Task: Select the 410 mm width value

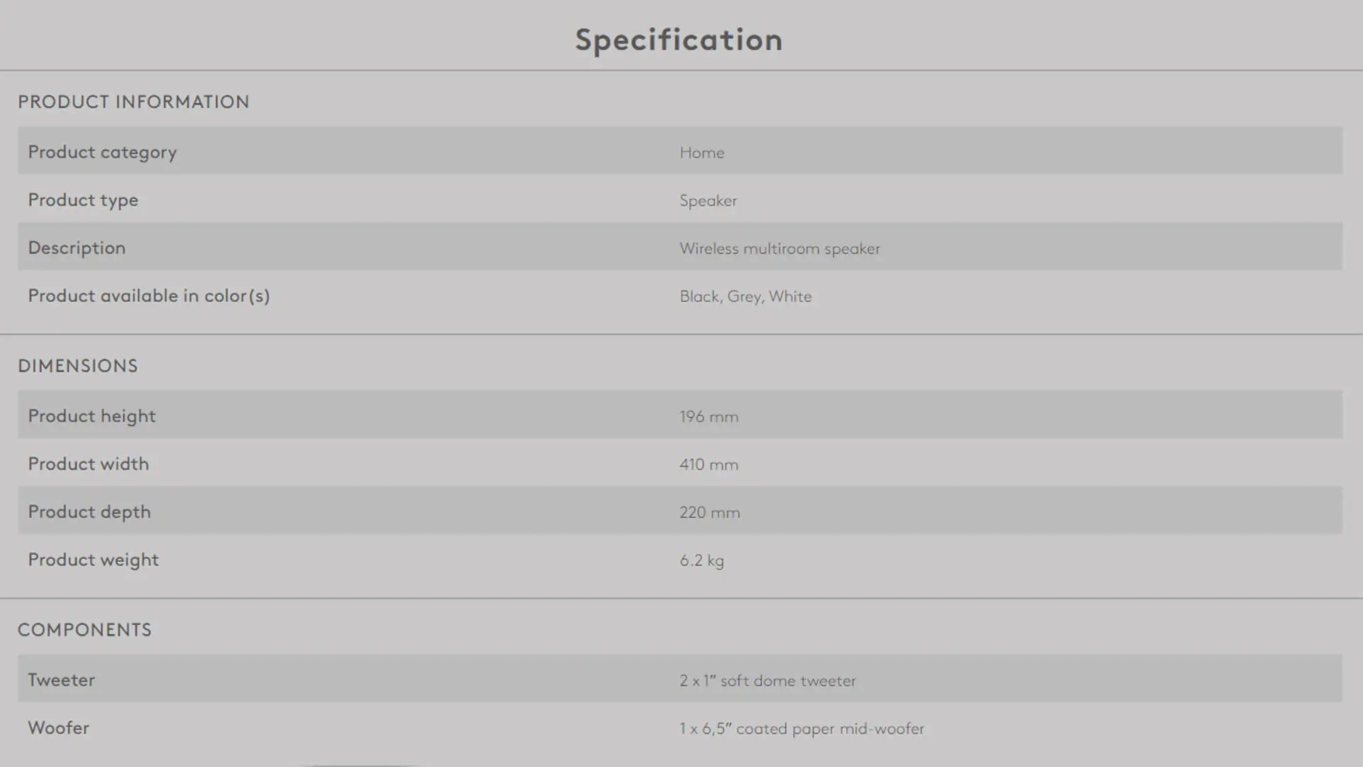Action: [709, 464]
